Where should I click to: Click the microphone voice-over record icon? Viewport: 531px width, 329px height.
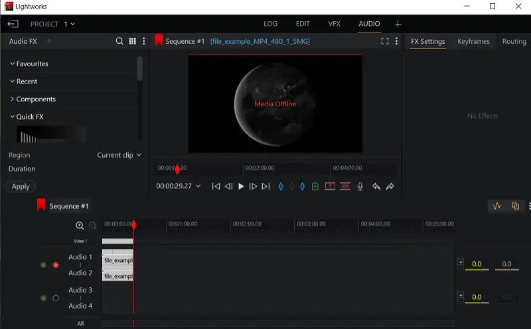coord(360,186)
